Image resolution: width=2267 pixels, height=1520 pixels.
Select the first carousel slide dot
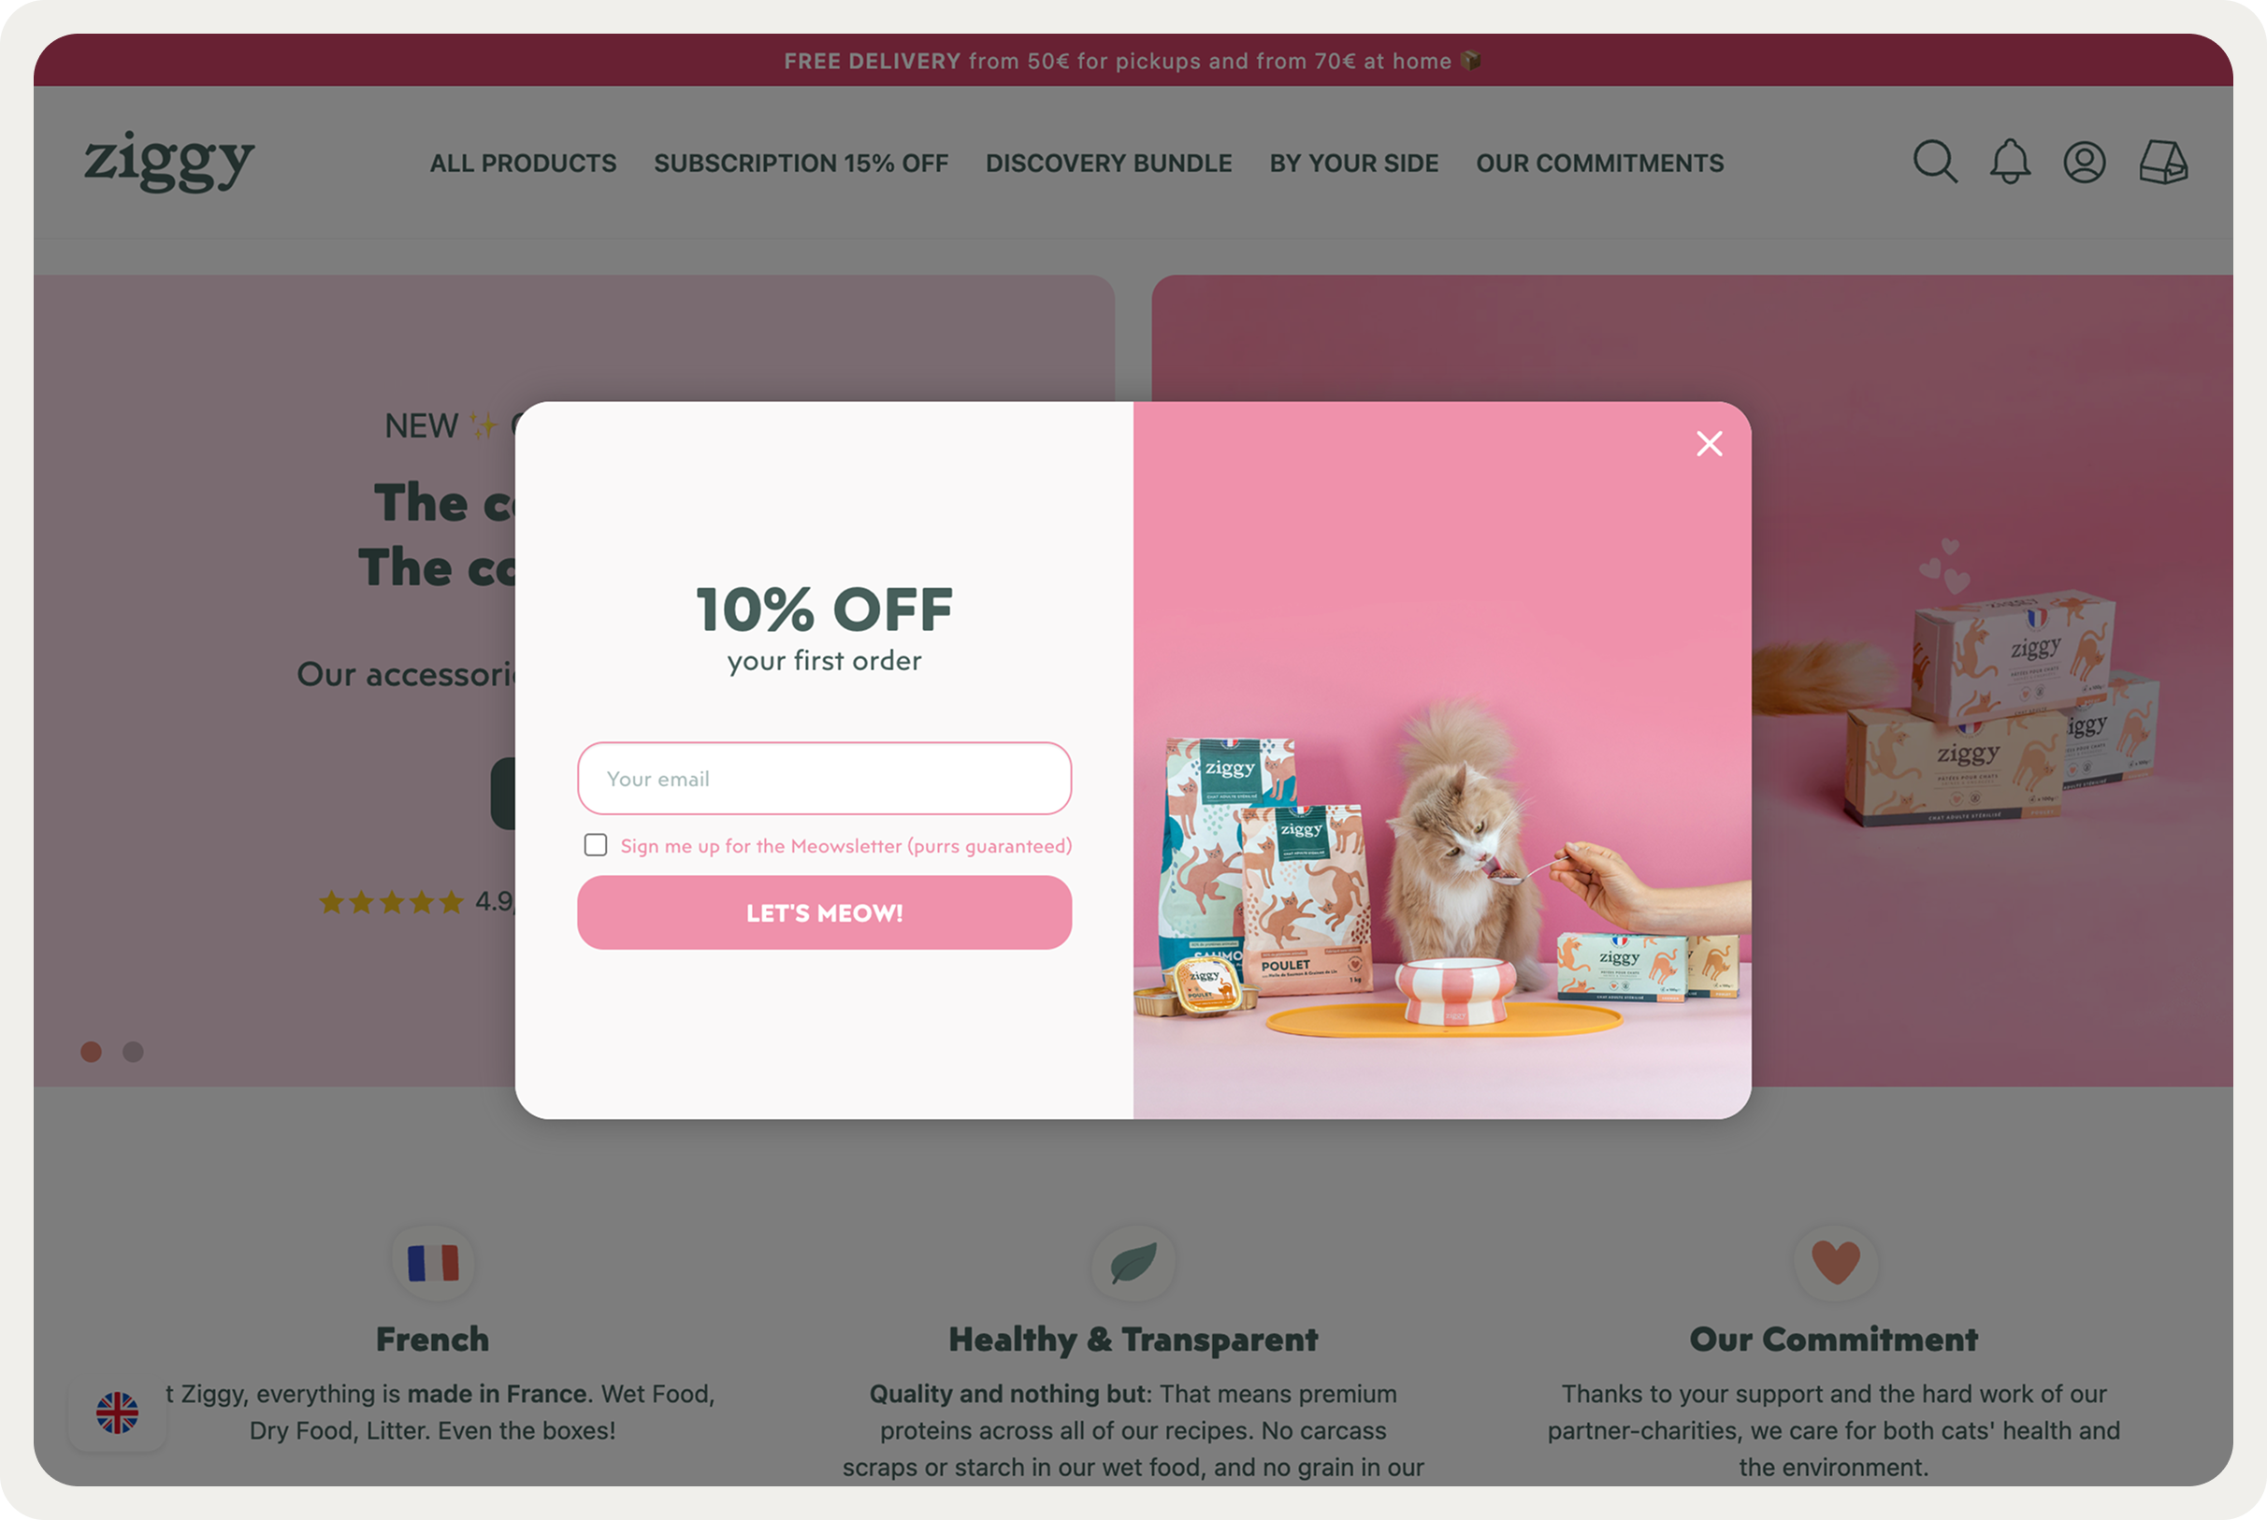[91, 1052]
